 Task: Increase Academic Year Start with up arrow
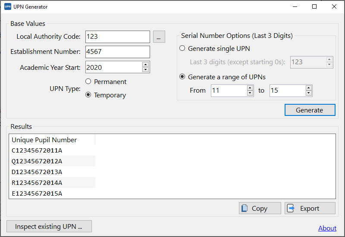click(145, 64)
